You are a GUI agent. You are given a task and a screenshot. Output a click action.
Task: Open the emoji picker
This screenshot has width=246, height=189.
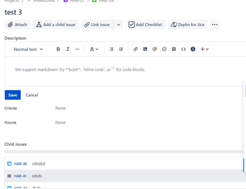pos(164,49)
